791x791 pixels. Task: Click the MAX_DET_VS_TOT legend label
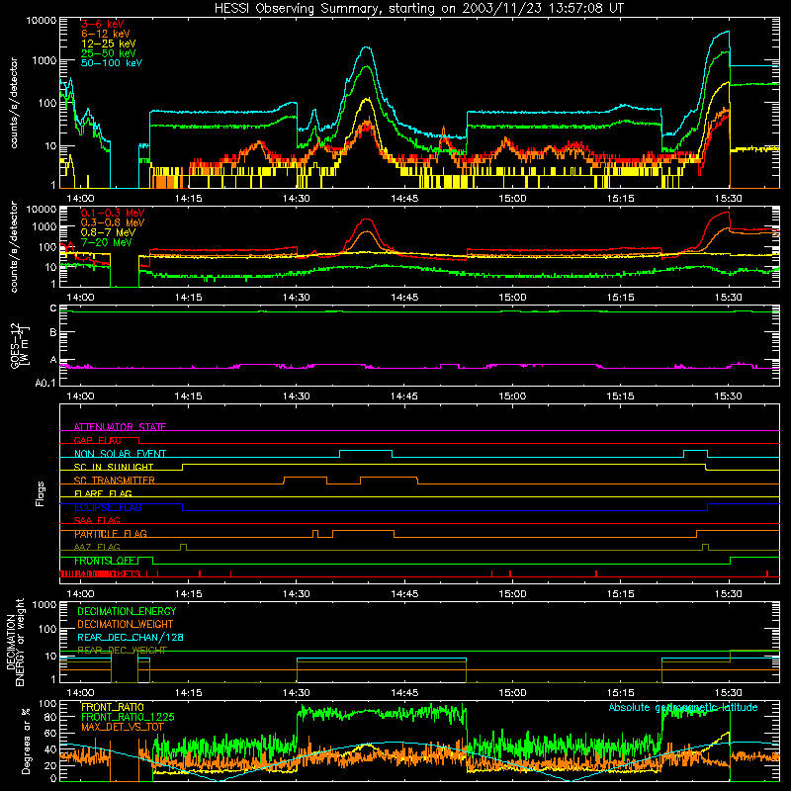click(x=123, y=727)
